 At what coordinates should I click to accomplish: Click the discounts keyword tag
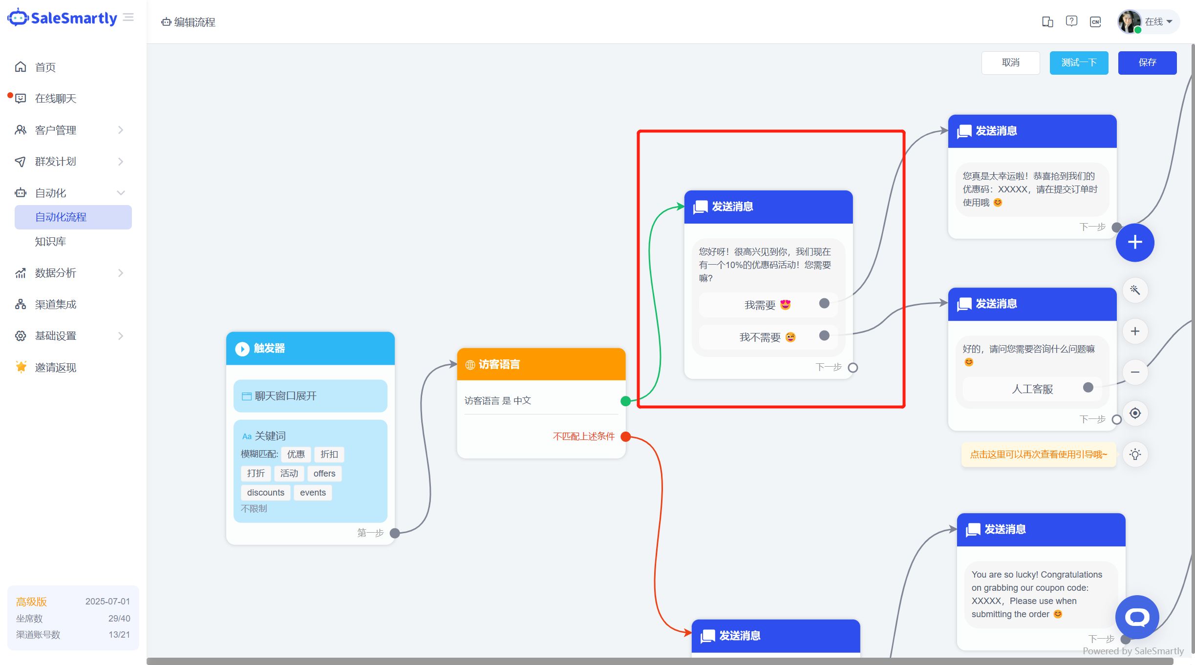click(x=265, y=493)
